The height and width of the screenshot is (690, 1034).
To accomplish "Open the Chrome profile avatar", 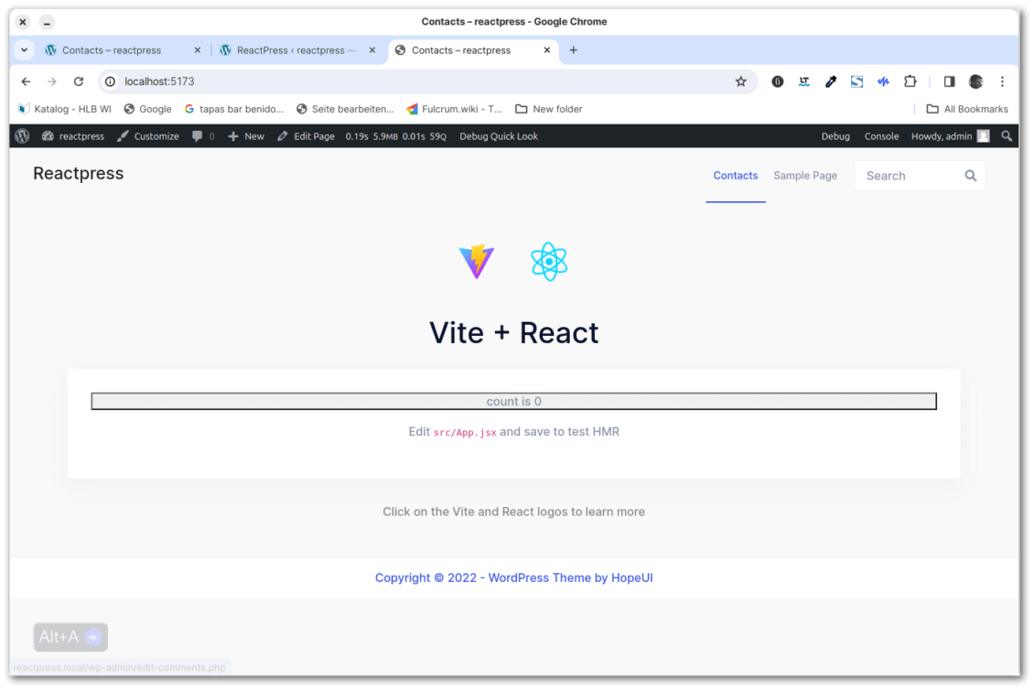I will tap(976, 81).
